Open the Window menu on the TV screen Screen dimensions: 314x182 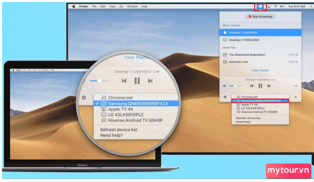(132, 6)
